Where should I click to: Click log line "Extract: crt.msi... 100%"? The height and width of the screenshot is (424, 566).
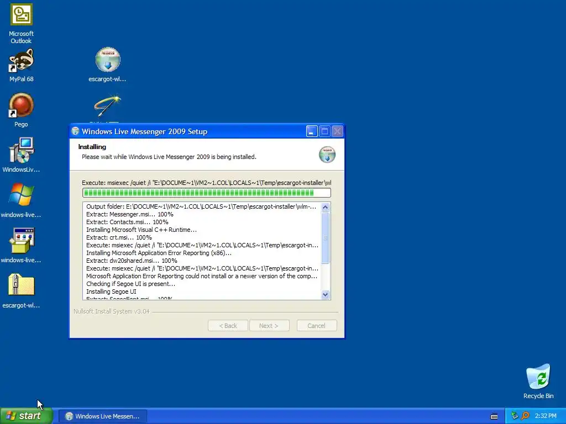pos(119,237)
